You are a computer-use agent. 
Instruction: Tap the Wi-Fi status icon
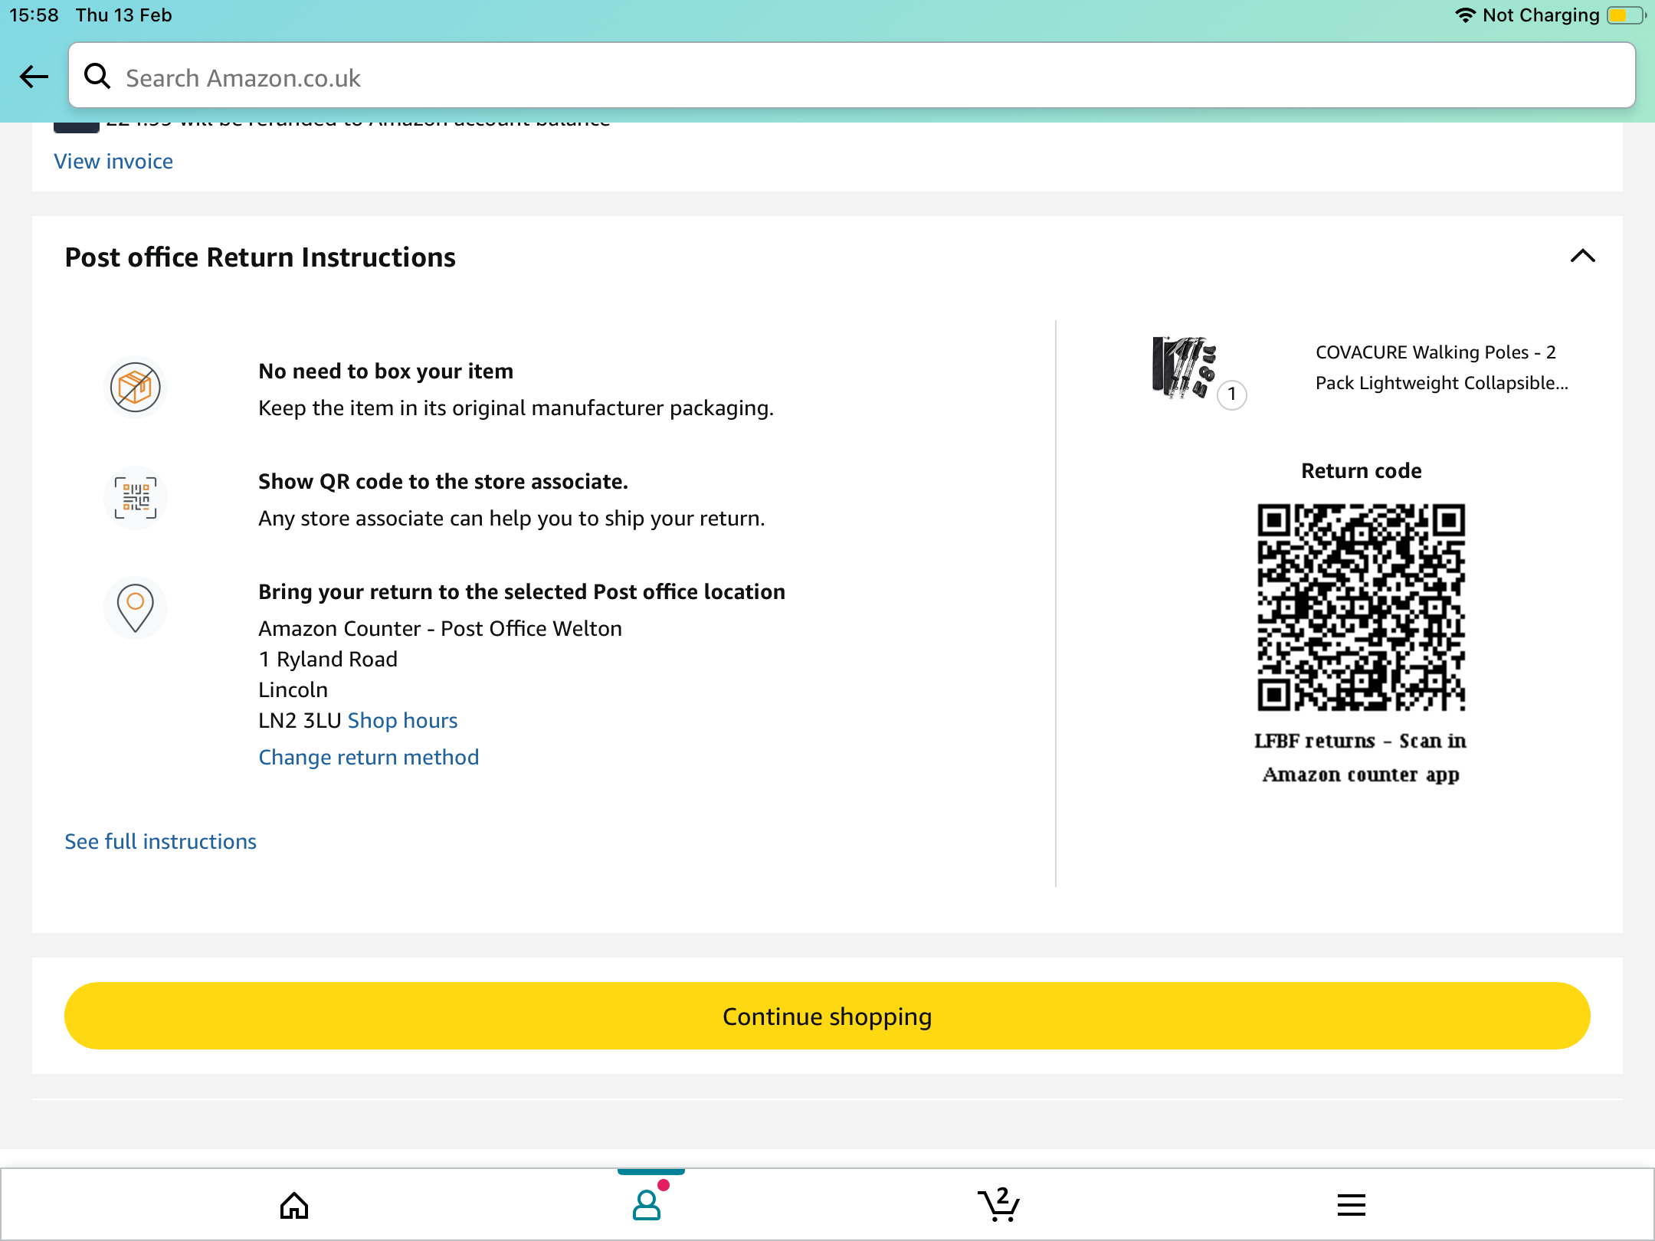[x=1464, y=15]
